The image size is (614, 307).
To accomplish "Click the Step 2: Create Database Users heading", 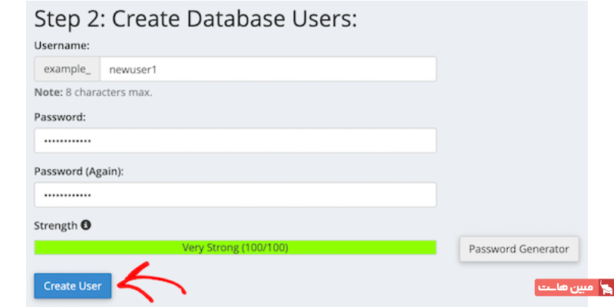I will click(x=196, y=18).
